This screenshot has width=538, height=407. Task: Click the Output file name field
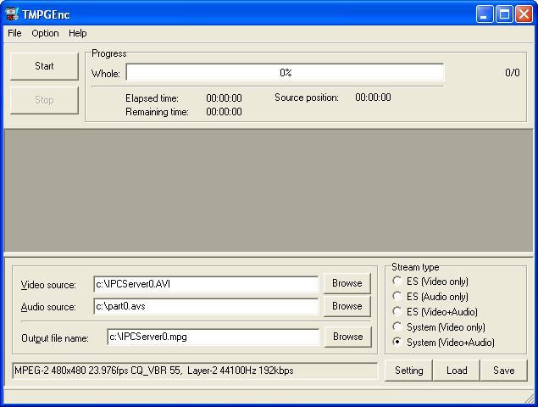213,337
